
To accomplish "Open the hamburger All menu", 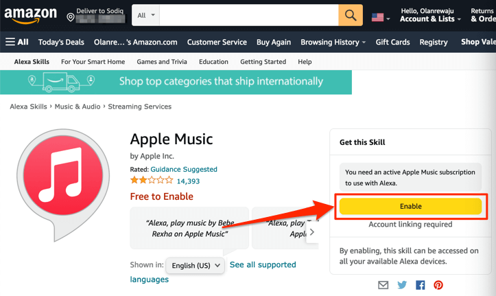I will tap(17, 42).
